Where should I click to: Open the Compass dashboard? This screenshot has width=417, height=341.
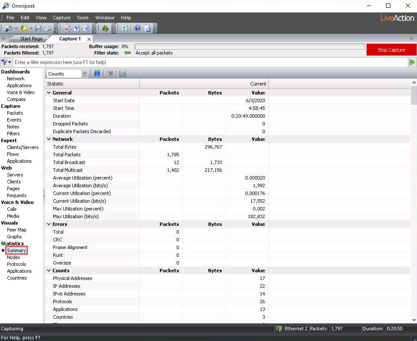click(16, 99)
